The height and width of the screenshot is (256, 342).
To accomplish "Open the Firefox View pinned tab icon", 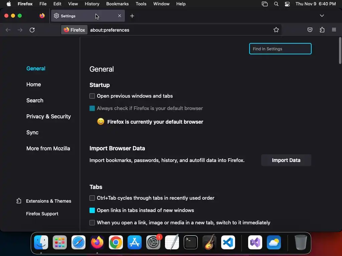I will tap(42, 16).
